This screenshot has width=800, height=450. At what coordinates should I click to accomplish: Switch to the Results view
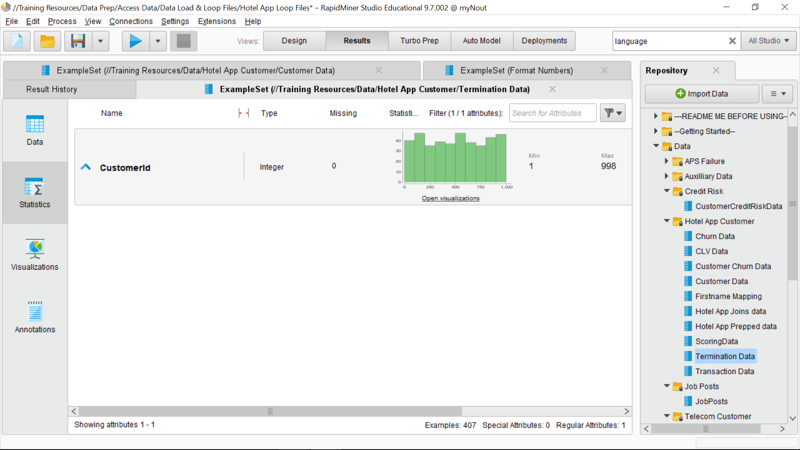(357, 41)
